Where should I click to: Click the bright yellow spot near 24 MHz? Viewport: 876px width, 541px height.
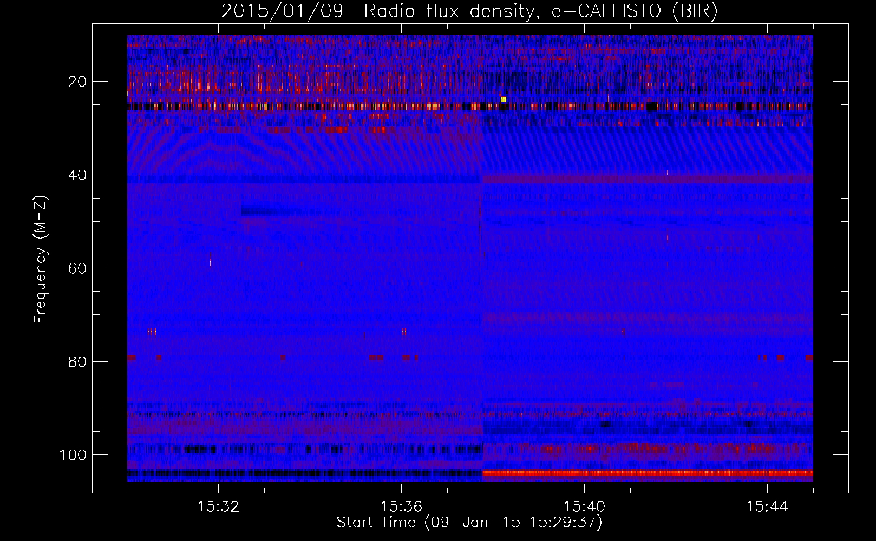coord(504,100)
